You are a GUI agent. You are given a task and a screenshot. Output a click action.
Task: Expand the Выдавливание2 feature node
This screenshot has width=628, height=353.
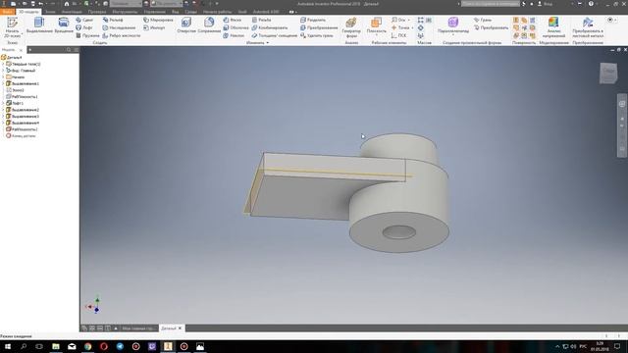tap(3, 110)
